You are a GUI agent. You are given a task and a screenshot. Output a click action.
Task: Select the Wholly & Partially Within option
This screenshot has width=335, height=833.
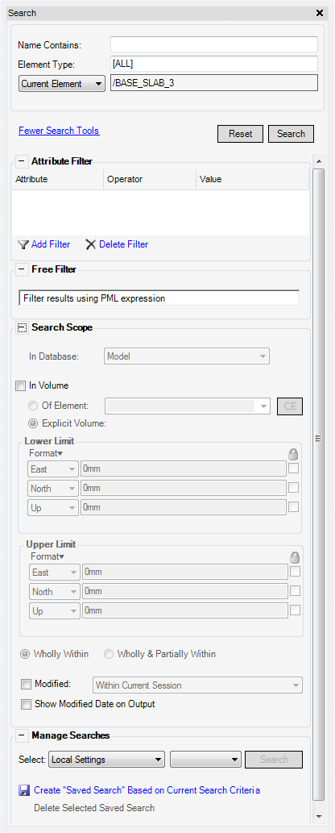(x=109, y=654)
